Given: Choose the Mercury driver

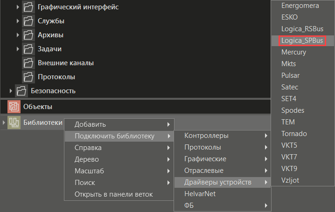Looking at the screenshot, I should [x=303, y=52].
